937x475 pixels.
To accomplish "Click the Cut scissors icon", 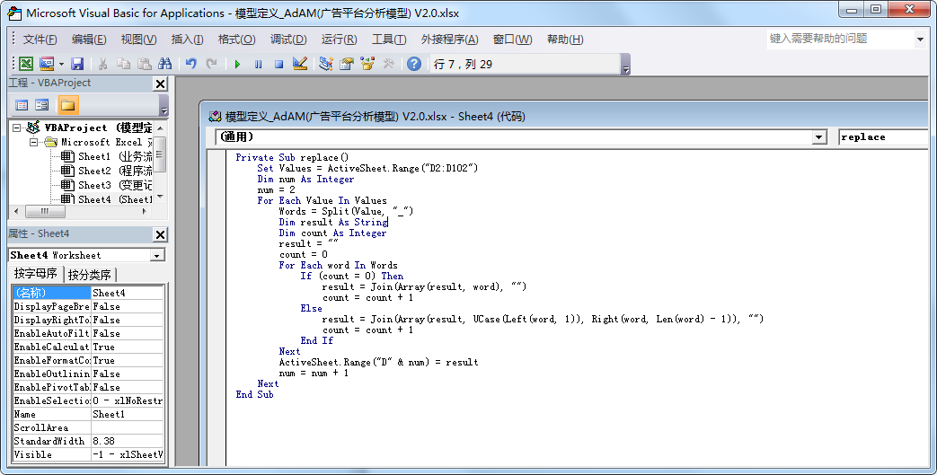I will point(102,64).
